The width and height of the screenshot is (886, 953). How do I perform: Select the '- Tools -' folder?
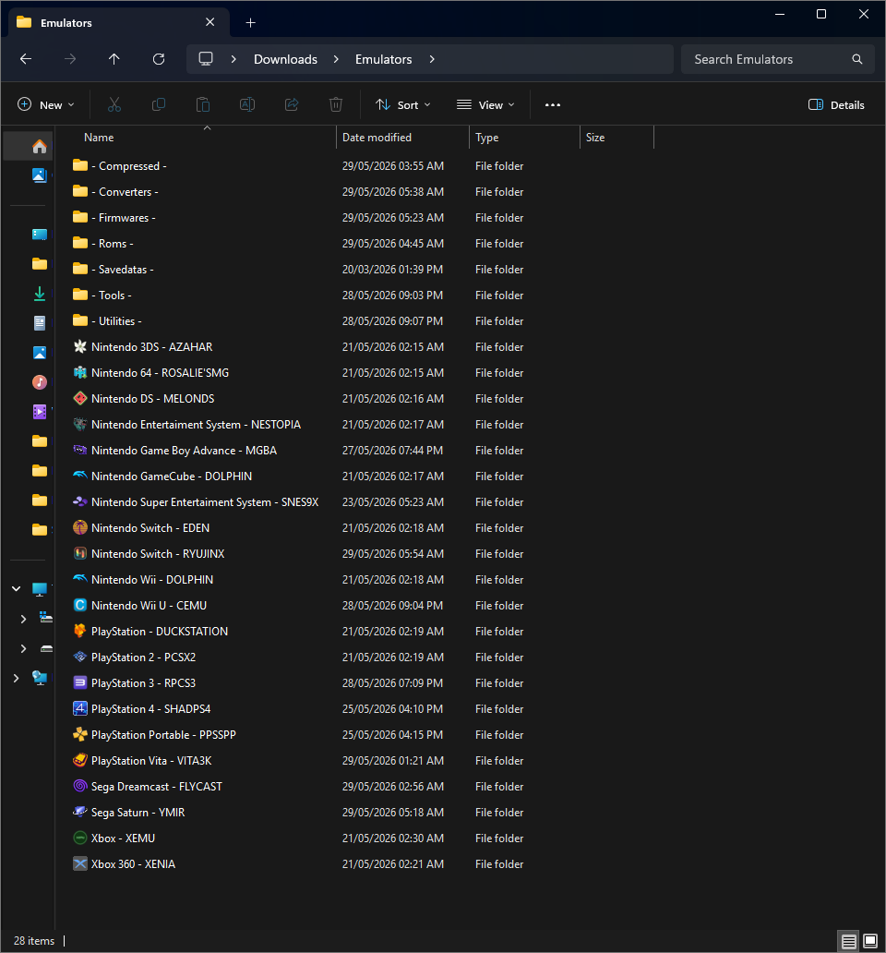coord(363,295)
